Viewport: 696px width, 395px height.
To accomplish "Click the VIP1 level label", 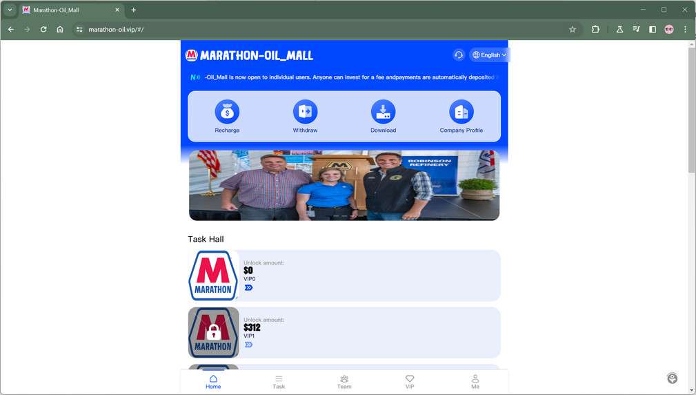I will click(x=249, y=336).
